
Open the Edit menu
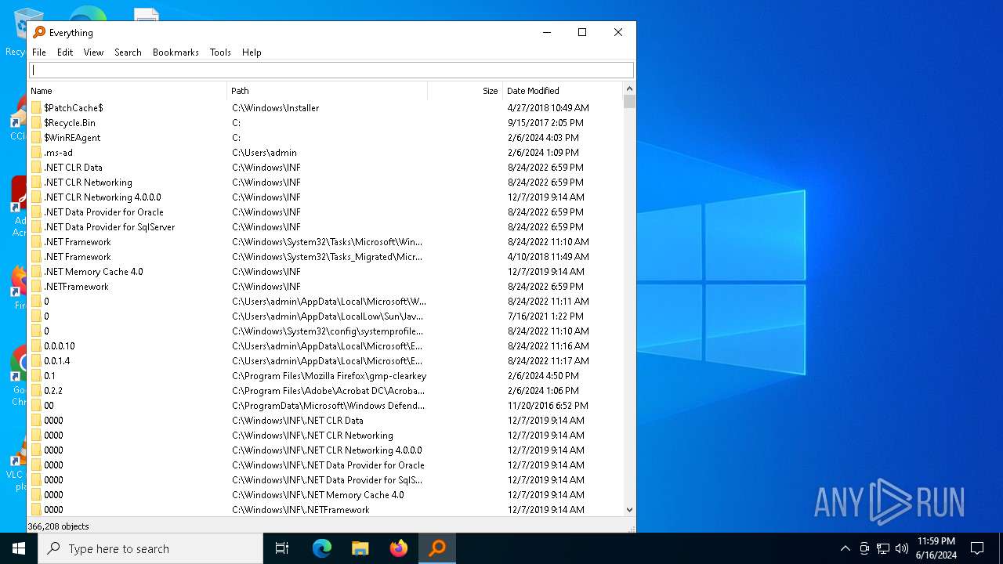(x=65, y=52)
